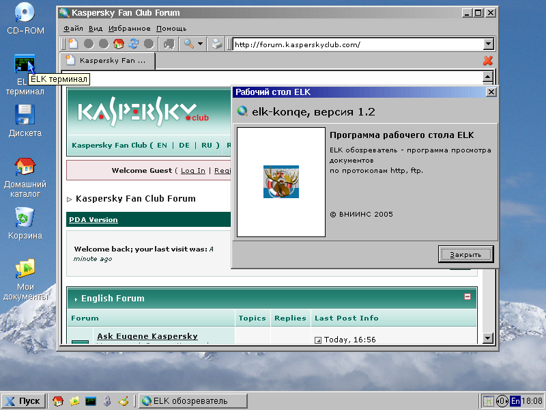Screen dimensions: 546x410
Task: Click the Welcome Guest text
Action: pos(142,170)
